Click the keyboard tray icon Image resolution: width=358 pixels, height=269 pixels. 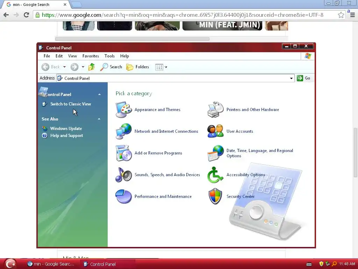pos(309,264)
